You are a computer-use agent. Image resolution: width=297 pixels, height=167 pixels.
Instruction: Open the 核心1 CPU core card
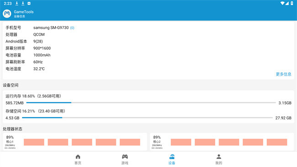click(x=75, y=142)
